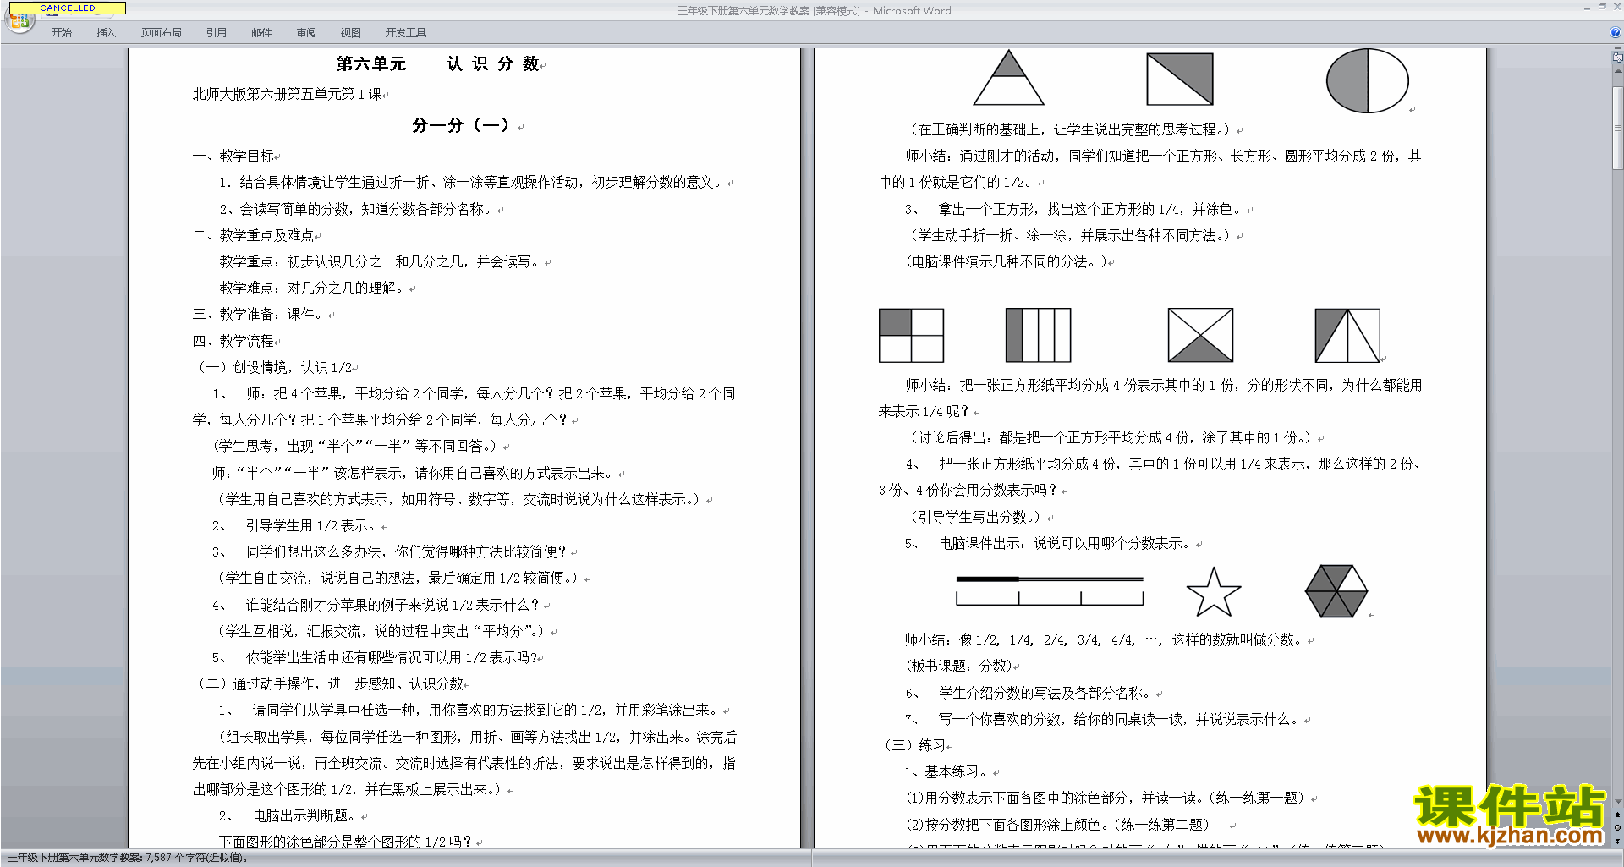
Task: Select the four-quadrant square figure
Action: (911, 336)
